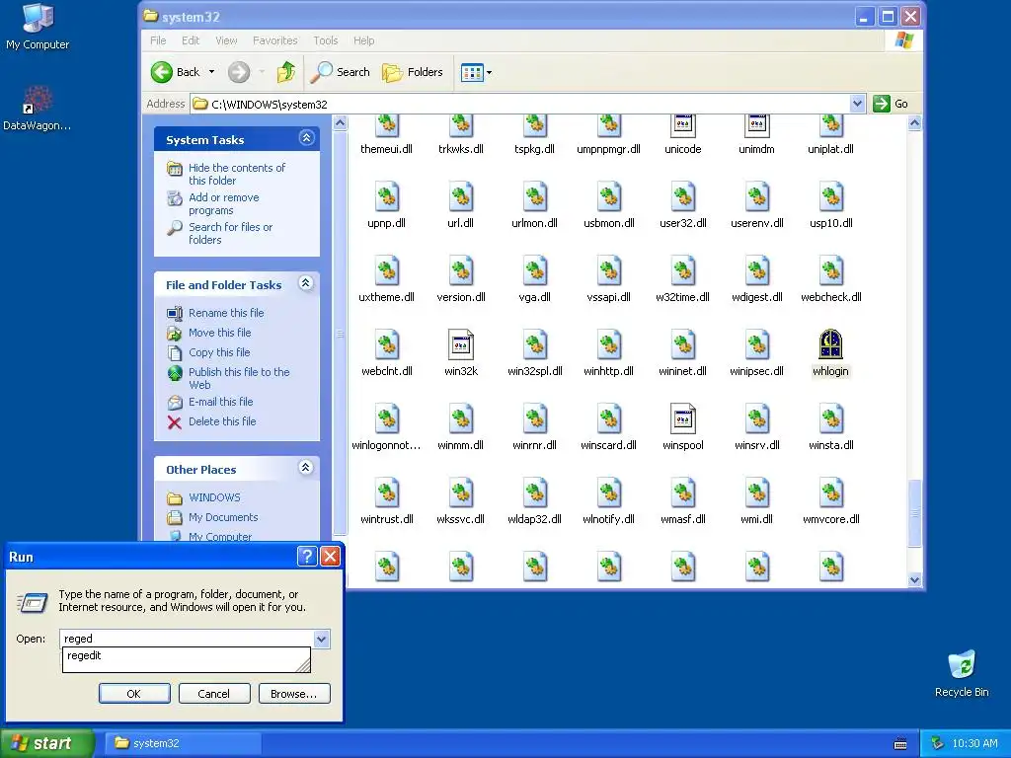Click the file list scrollbar down arrow

point(914,580)
